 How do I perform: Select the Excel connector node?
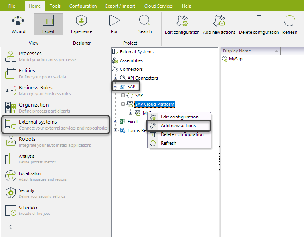(132, 122)
